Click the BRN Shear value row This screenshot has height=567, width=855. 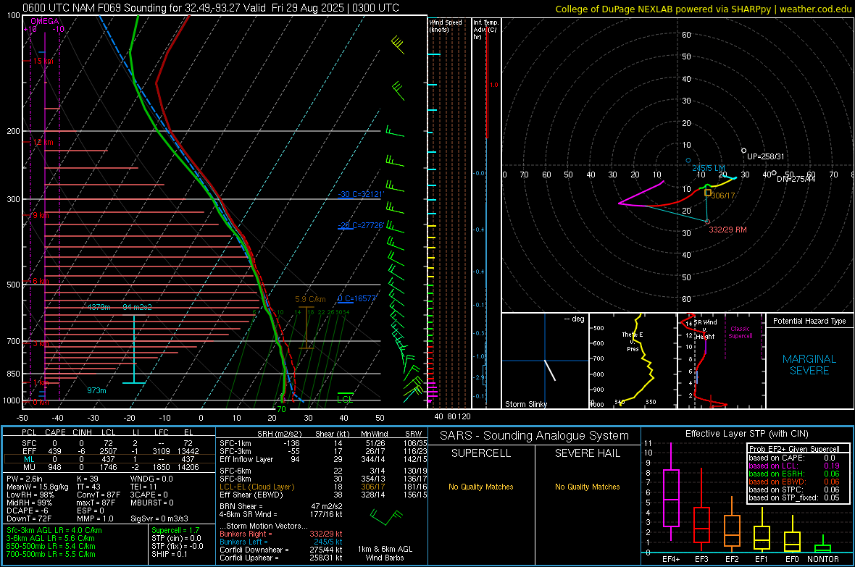tap(281, 506)
